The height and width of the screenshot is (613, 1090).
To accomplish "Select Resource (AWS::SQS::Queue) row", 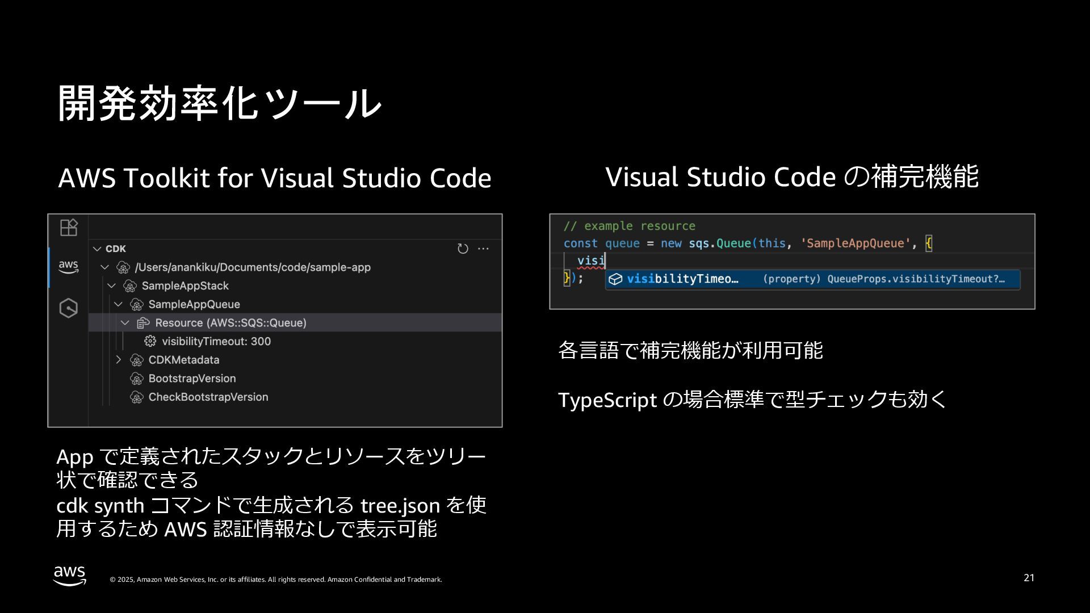I will [x=295, y=322].
